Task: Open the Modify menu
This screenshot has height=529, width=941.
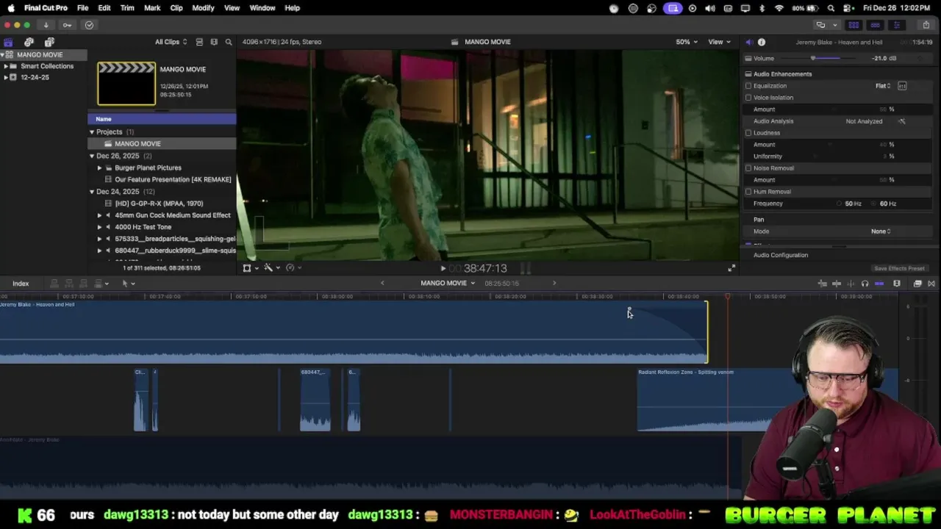Action: [203, 8]
